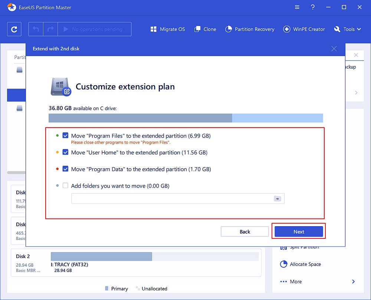Click the lower disk icon in partition list

[20, 108]
